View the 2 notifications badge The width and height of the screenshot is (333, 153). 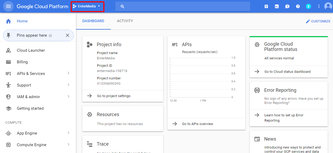[x=308, y=6]
